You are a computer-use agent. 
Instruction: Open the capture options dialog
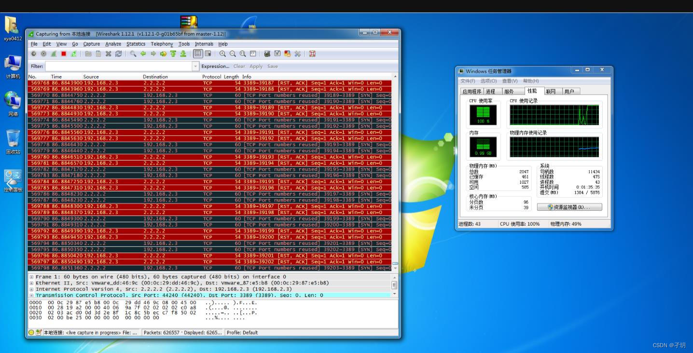click(43, 54)
